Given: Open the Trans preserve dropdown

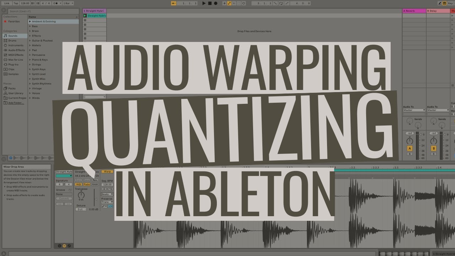Looking at the screenshot, I should point(107,202).
